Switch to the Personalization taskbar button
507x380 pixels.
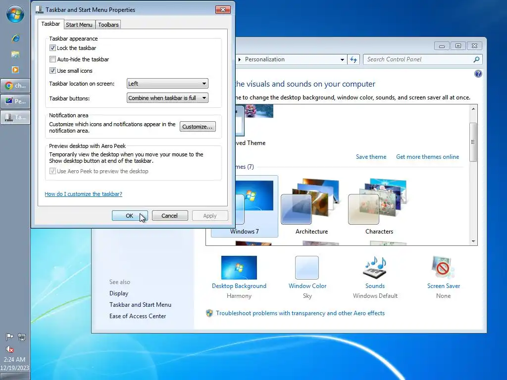click(x=15, y=101)
